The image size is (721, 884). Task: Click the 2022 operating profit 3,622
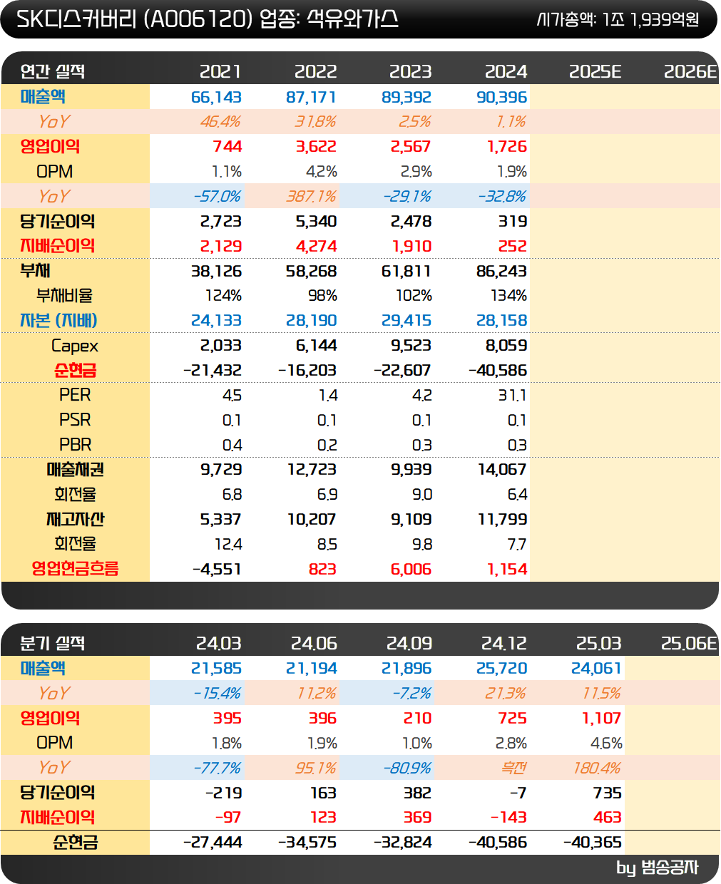[x=316, y=147]
